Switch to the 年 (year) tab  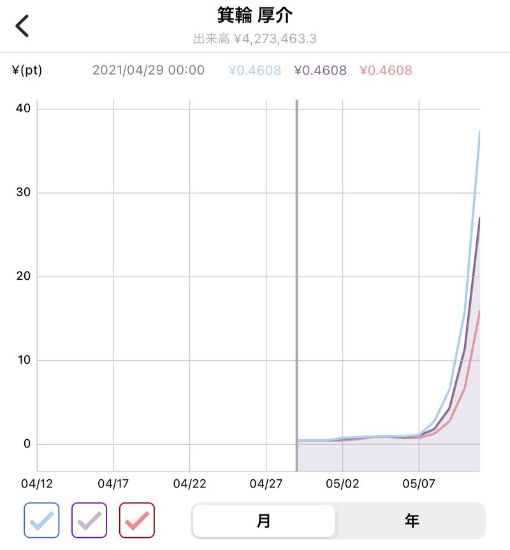coord(411,521)
